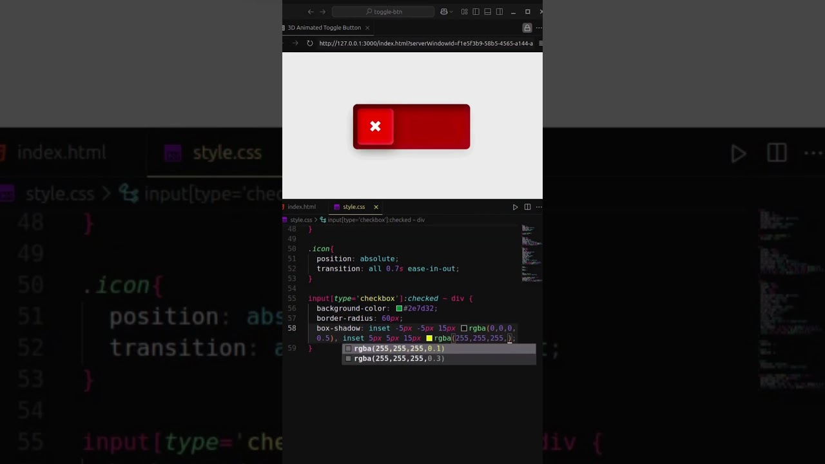Toggle the primary side bar

click(x=476, y=12)
